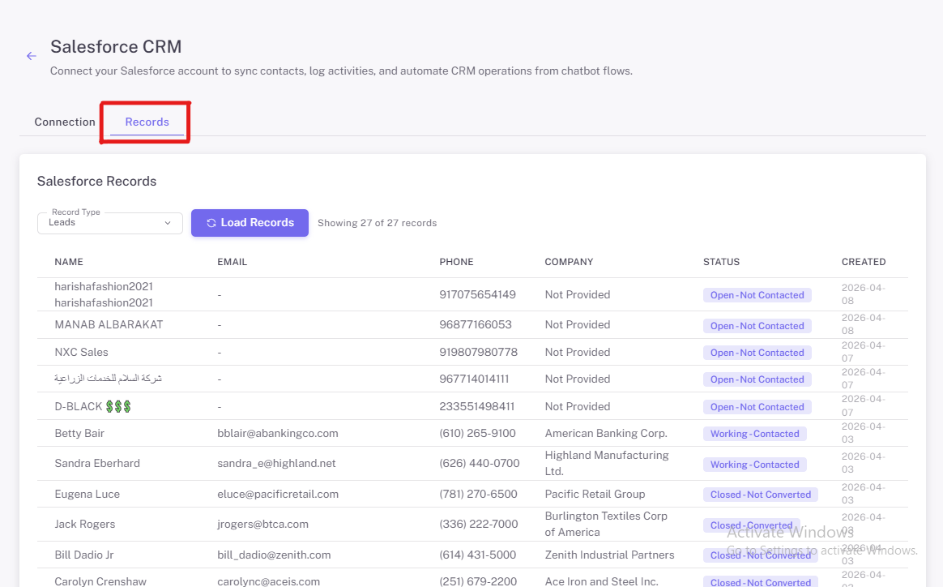Click phone number (781) 270-6500
943x587 pixels.
(478, 495)
